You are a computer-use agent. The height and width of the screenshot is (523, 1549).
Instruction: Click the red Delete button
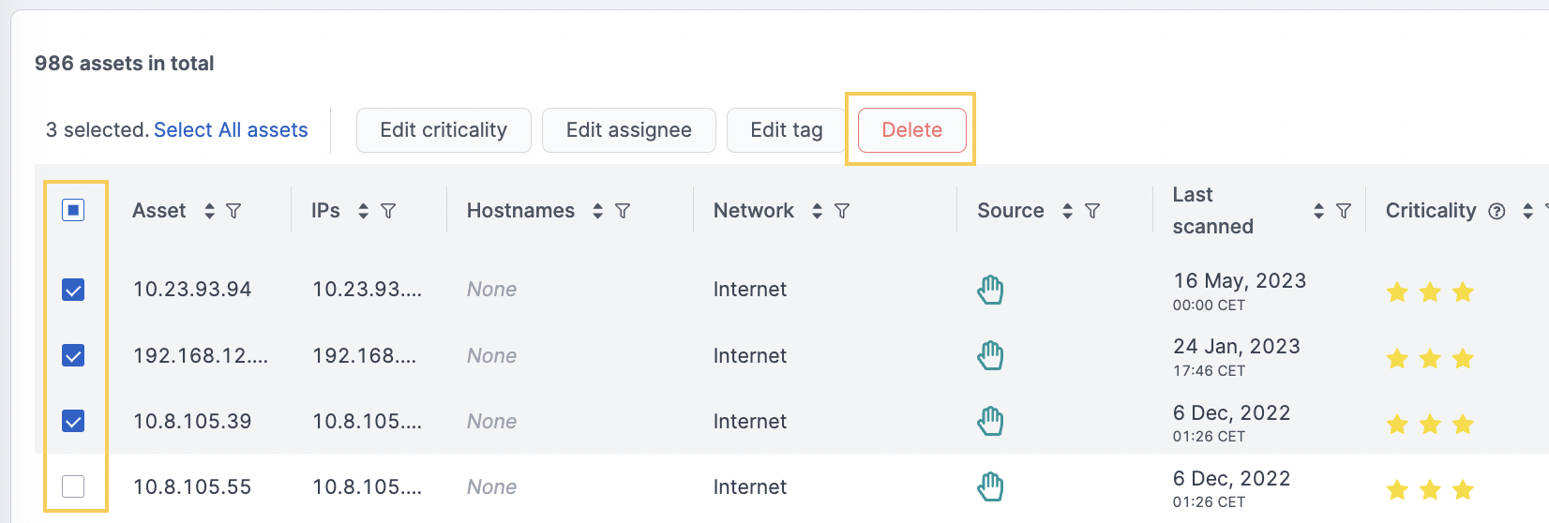(x=912, y=129)
